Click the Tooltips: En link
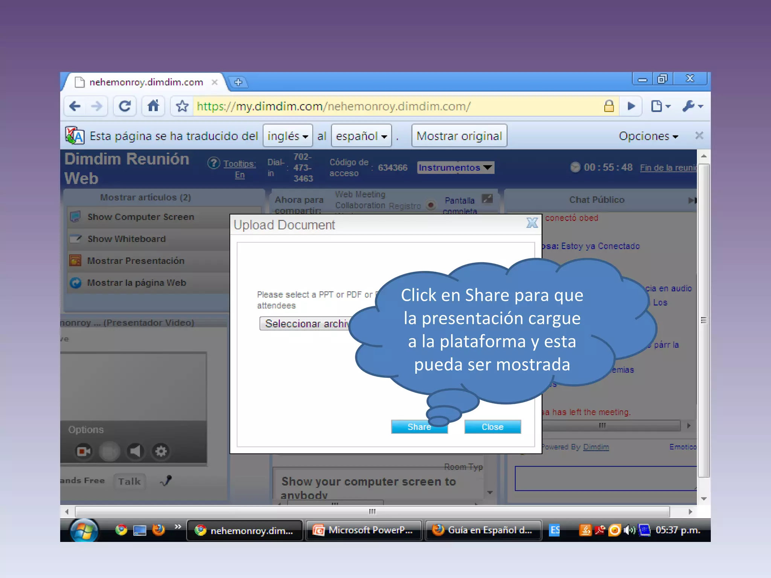This screenshot has width=771, height=578. click(239, 169)
